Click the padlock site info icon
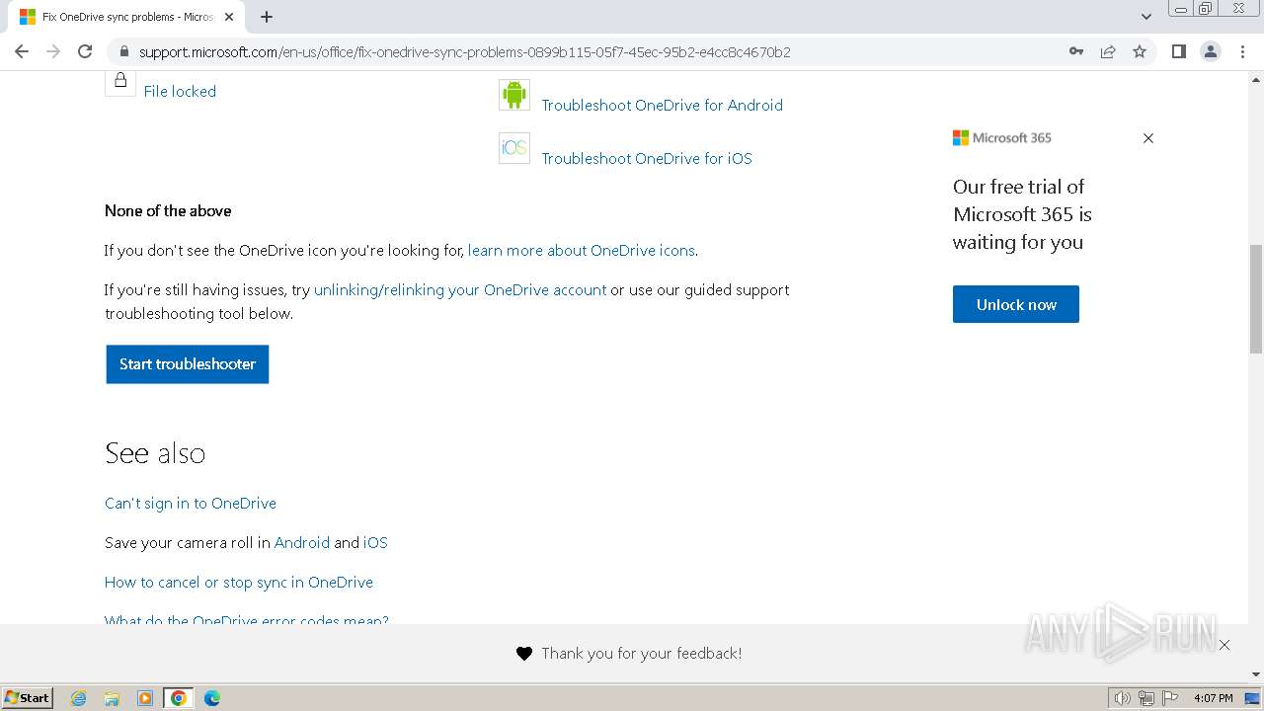 tap(123, 51)
